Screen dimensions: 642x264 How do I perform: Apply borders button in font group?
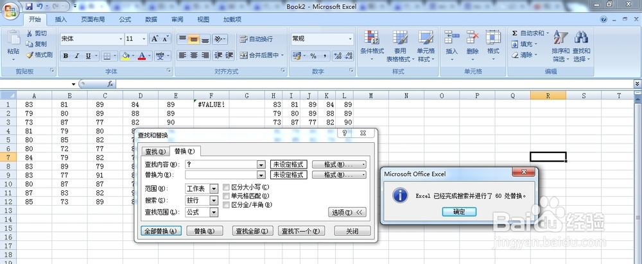107,56
